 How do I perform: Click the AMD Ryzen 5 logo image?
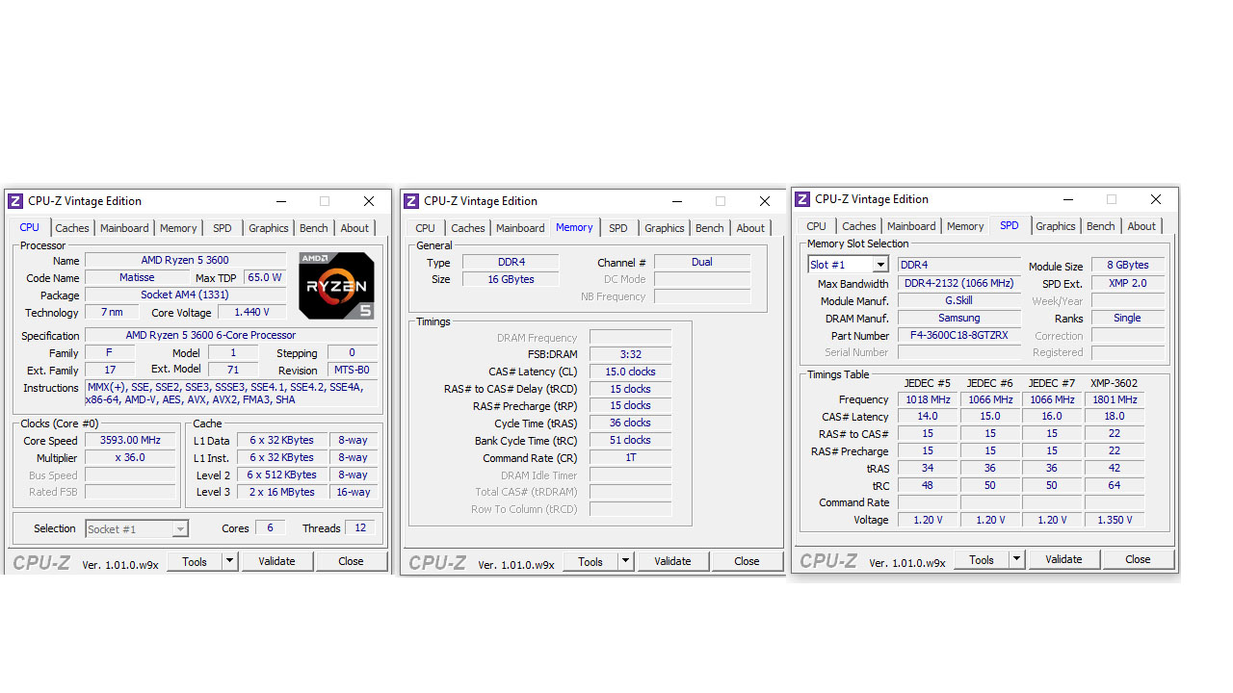[x=336, y=285]
